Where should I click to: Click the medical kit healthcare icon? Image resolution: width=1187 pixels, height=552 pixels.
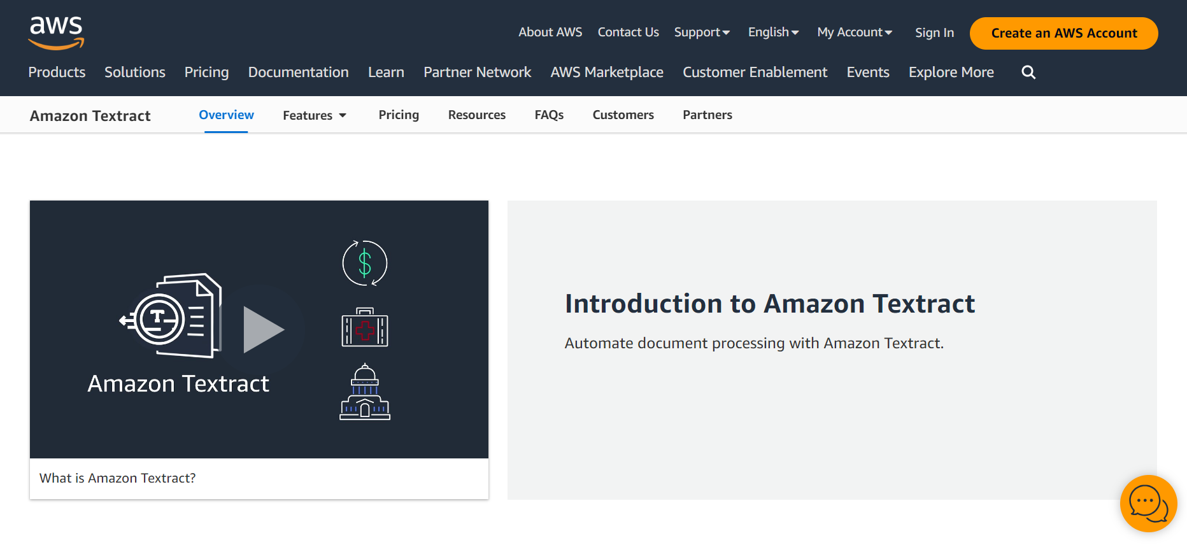pos(365,327)
